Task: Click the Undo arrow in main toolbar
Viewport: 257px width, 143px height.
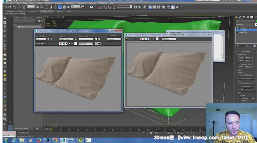Action: 5,7
